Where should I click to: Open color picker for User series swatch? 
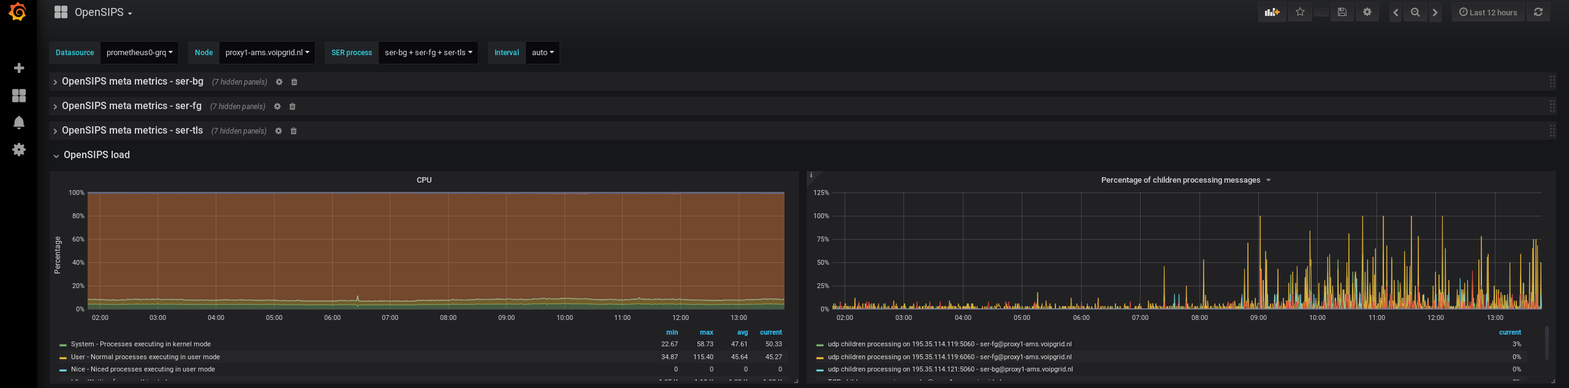pos(63,358)
